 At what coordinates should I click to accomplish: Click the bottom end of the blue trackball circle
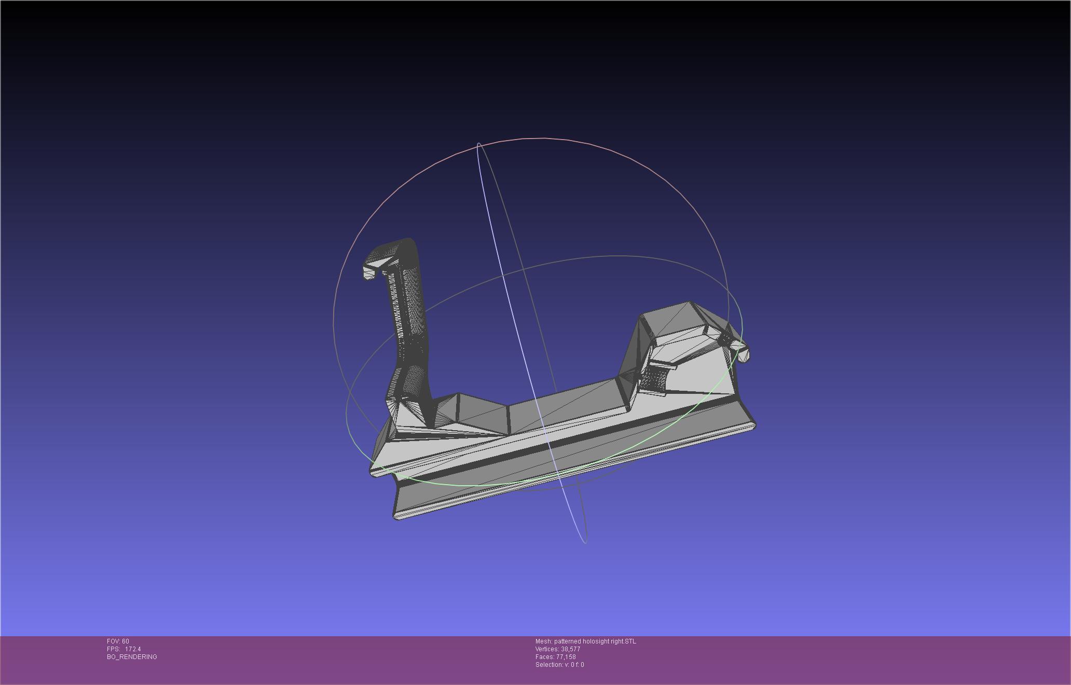(x=584, y=541)
